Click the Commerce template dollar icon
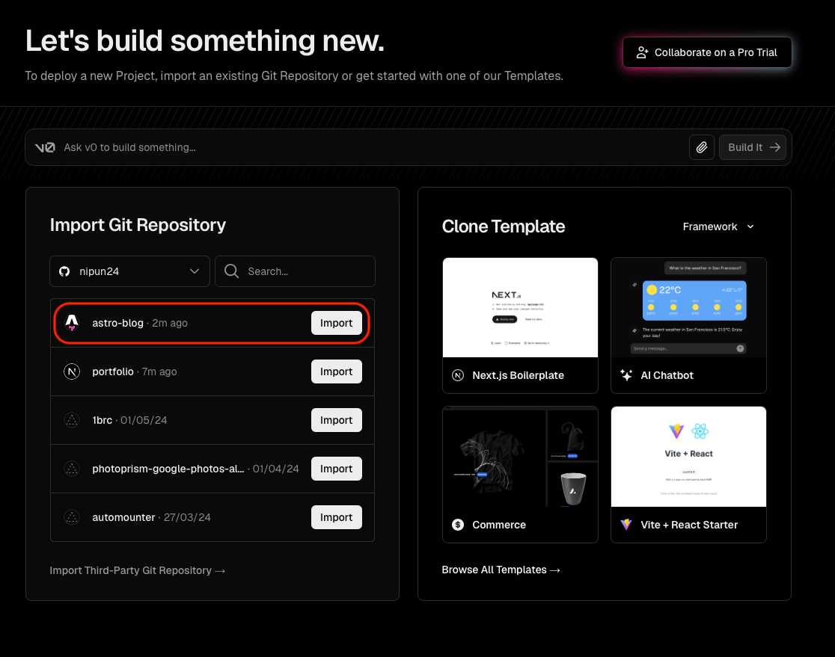Viewport: 835px width, 657px height. pos(458,525)
